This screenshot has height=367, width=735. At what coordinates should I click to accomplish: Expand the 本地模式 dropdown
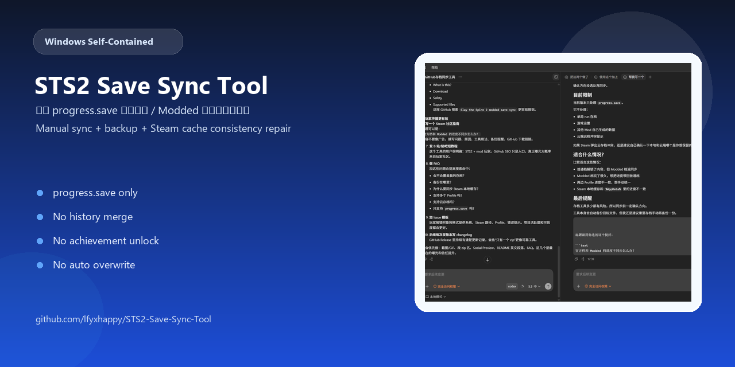[436, 296]
